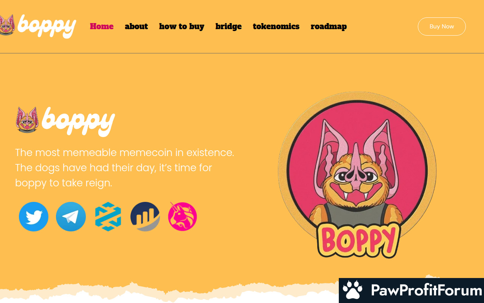Screen dimensions: 484x303
Task: Click the bat mascot icon in header
Action: (x=7, y=25)
